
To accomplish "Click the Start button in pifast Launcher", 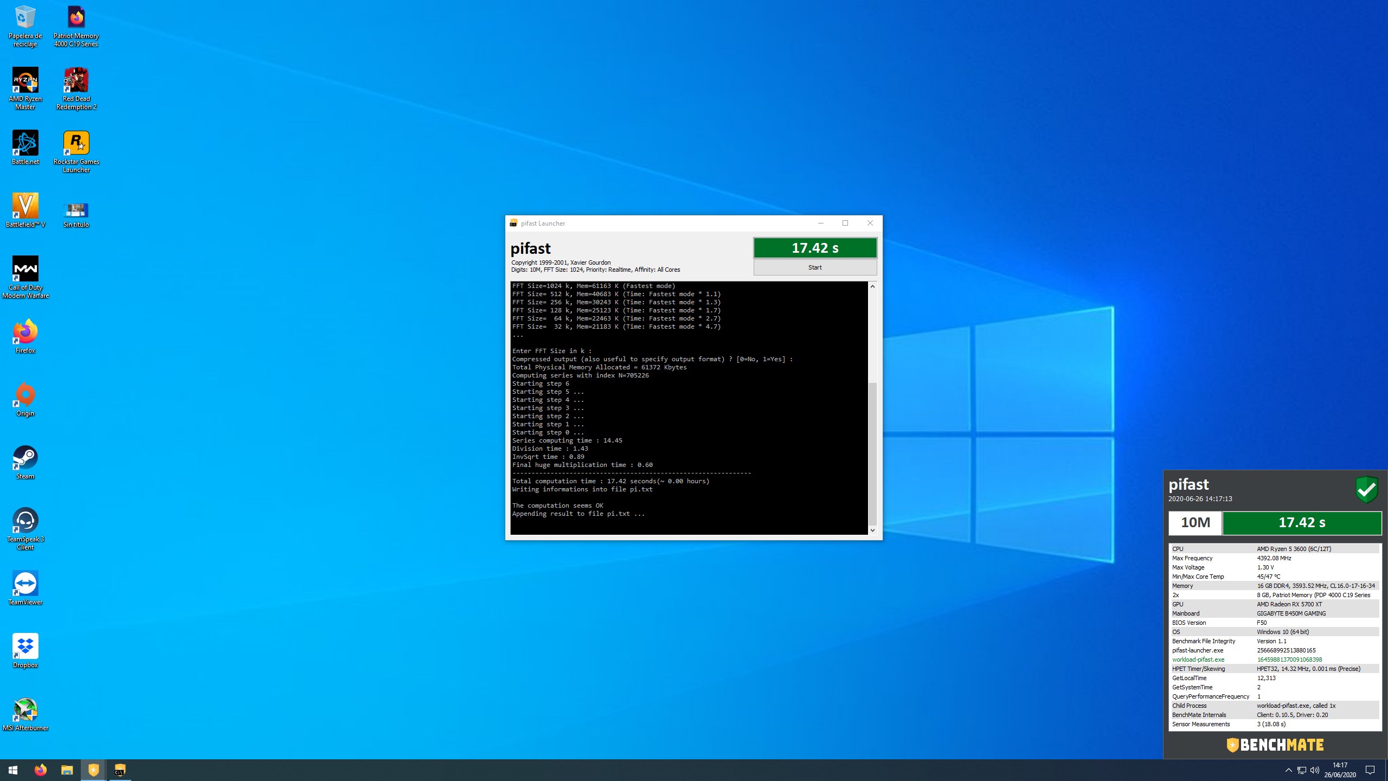I will (x=815, y=267).
